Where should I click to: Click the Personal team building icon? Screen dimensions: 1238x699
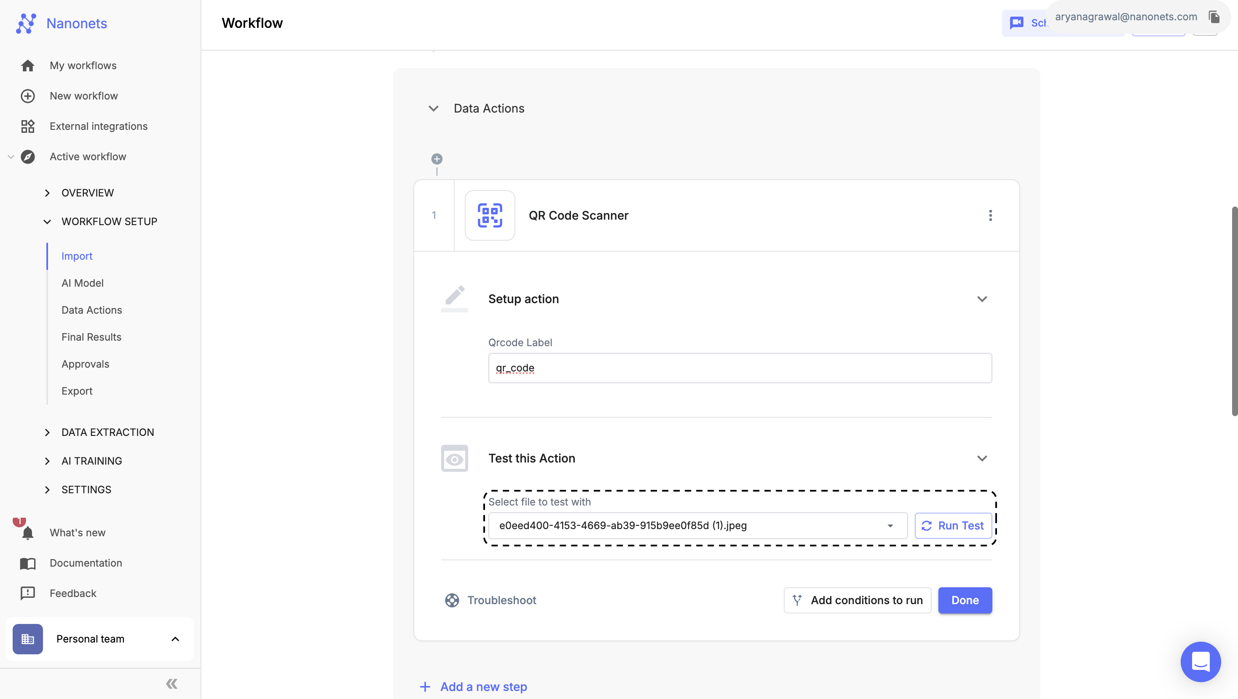coord(27,639)
